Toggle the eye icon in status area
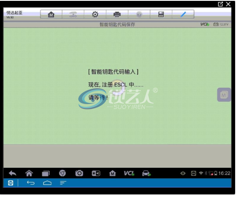The width and height of the screenshot is (236, 197). tap(183, 174)
